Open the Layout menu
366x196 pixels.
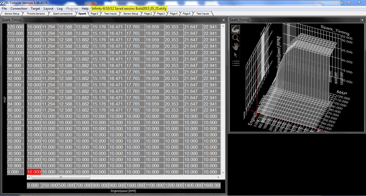click(x=49, y=9)
